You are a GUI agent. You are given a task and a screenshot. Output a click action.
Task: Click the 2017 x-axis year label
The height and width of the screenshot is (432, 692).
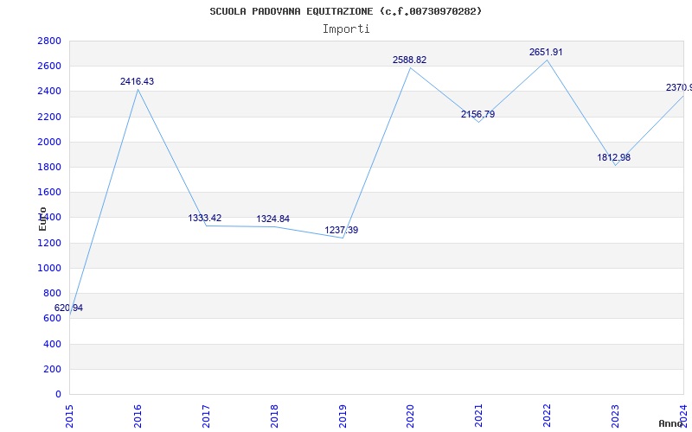pos(205,416)
